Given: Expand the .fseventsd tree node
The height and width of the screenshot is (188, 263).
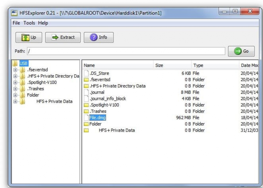Looking at the screenshot, I should [15, 70].
